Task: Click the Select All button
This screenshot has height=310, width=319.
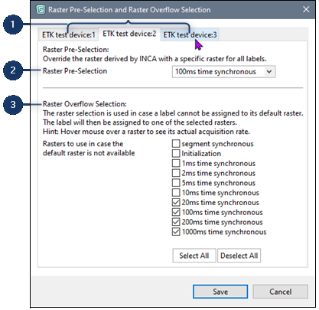Action: coord(194,256)
